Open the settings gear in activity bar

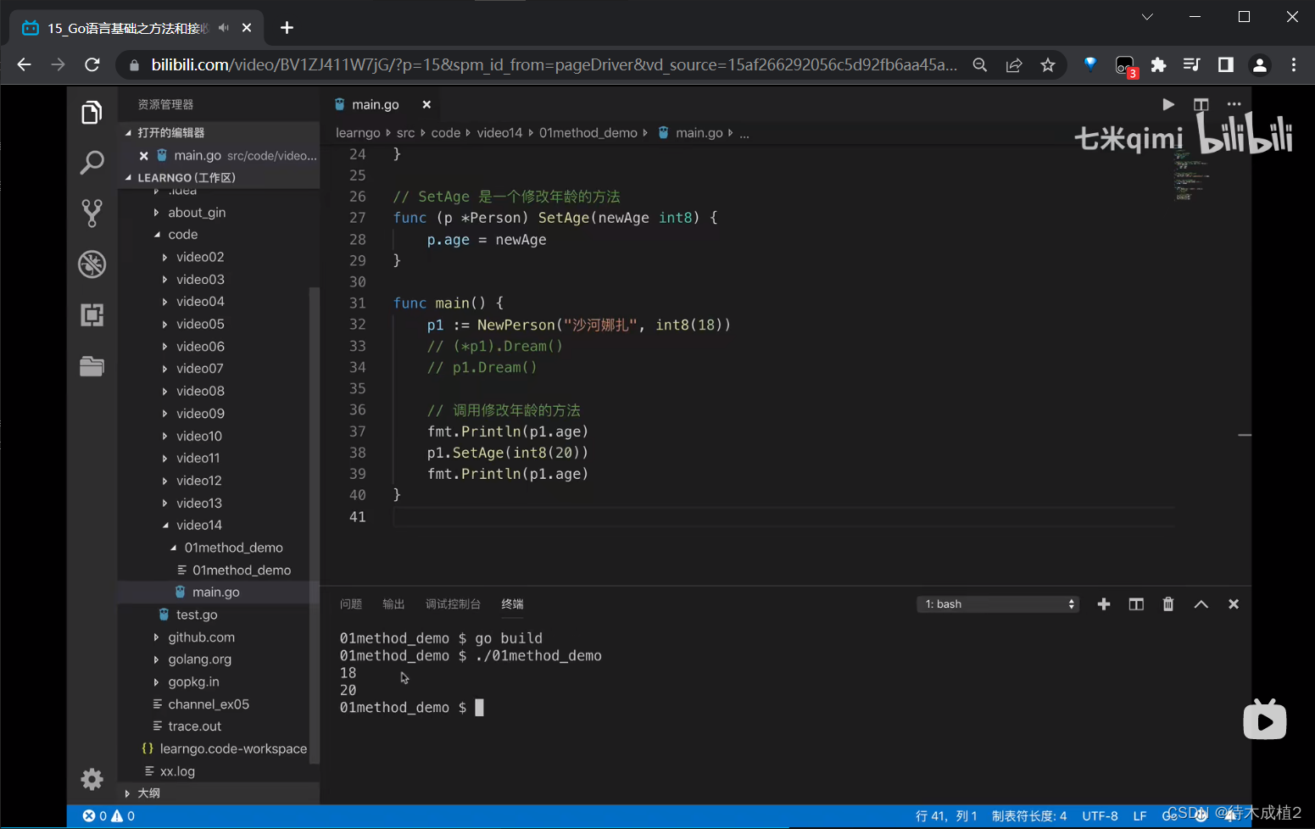pos(92,779)
